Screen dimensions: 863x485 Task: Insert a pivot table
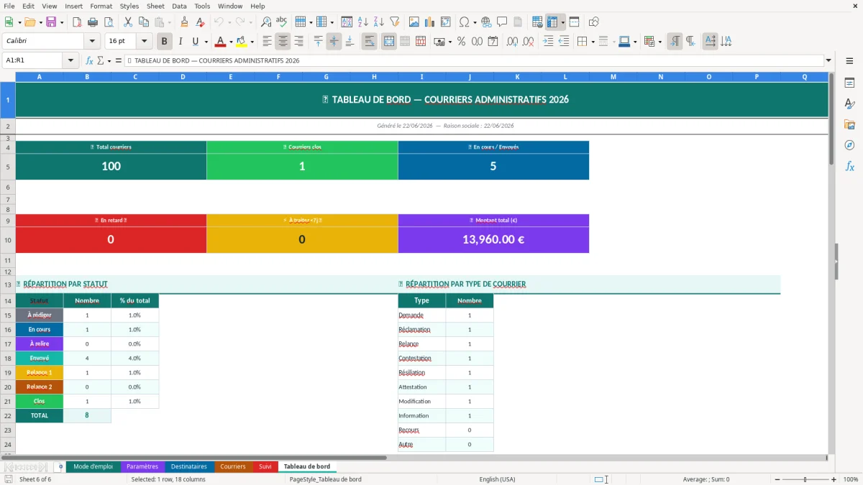click(x=446, y=22)
